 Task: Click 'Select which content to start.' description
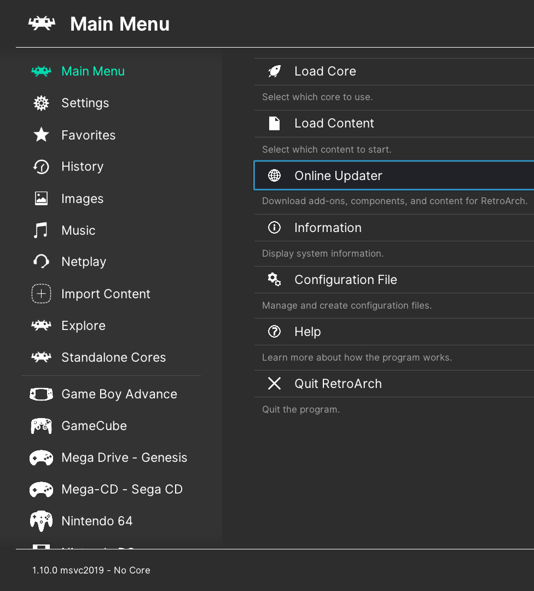pyautogui.click(x=327, y=149)
